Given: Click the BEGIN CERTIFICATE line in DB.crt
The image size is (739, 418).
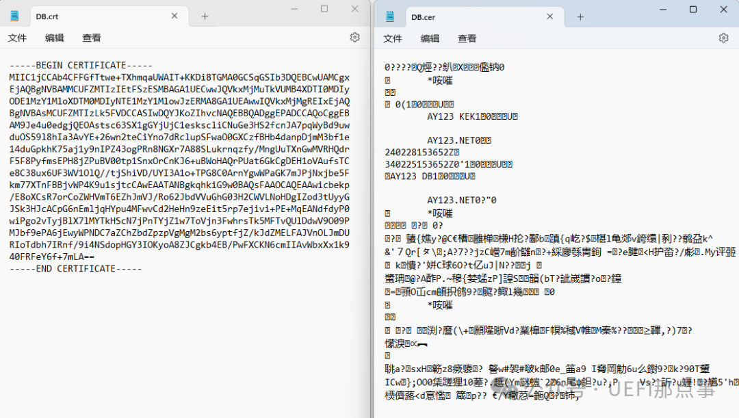Looking at the screenshot, I should [77, 65].
